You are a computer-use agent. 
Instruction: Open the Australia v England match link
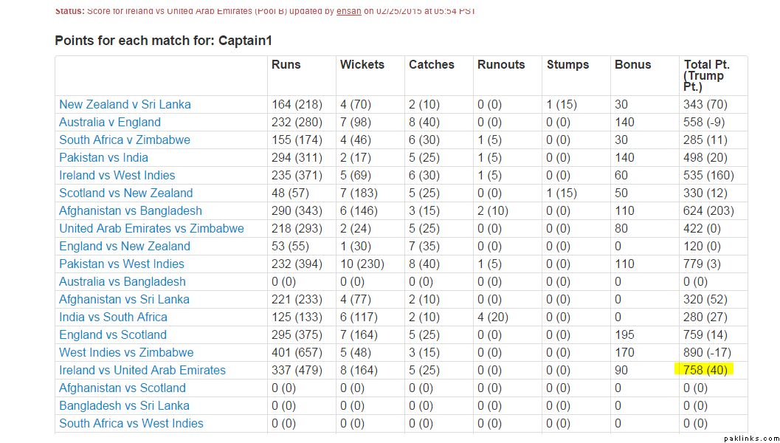point(110,123)
